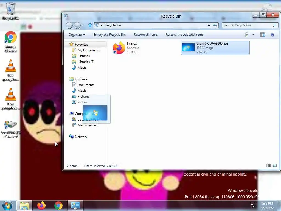
Task: Open the Start menu orb
Action: (x=7, y=206)
